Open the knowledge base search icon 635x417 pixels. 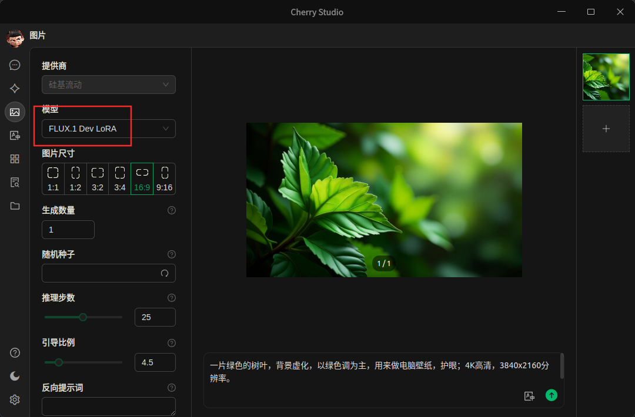15,183
